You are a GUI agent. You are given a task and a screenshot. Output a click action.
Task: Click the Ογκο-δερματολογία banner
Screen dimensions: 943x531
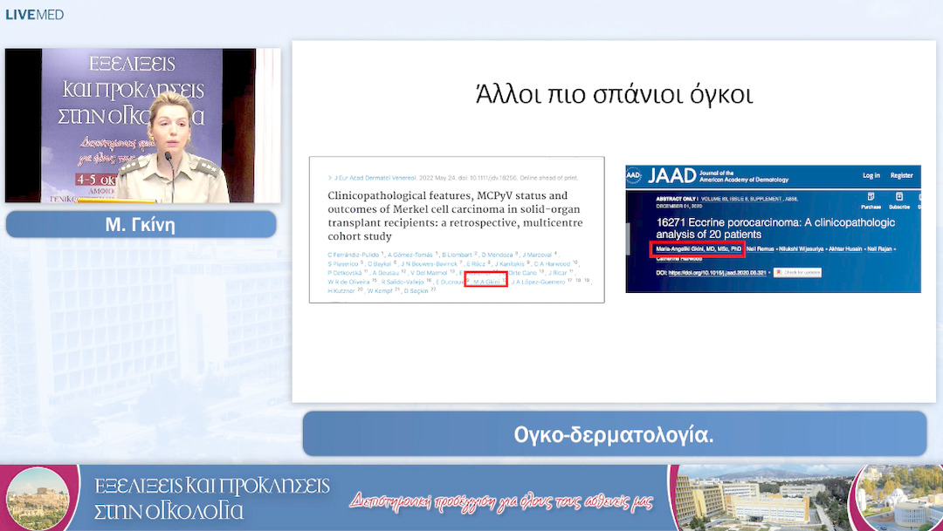point(614,432)
